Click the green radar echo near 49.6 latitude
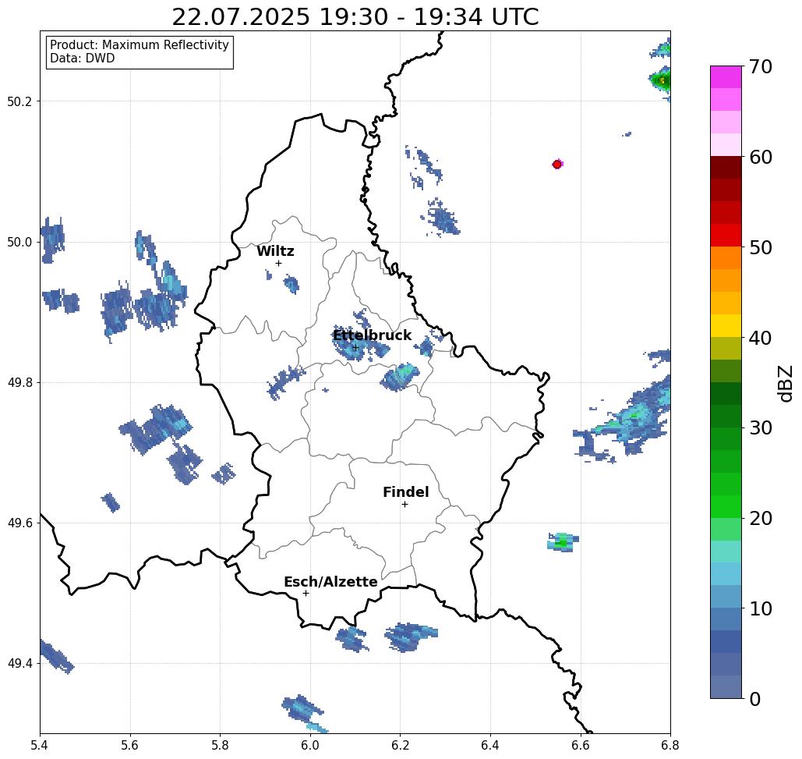The width and height of the screenshot is (802, 759). pos(563,542)
